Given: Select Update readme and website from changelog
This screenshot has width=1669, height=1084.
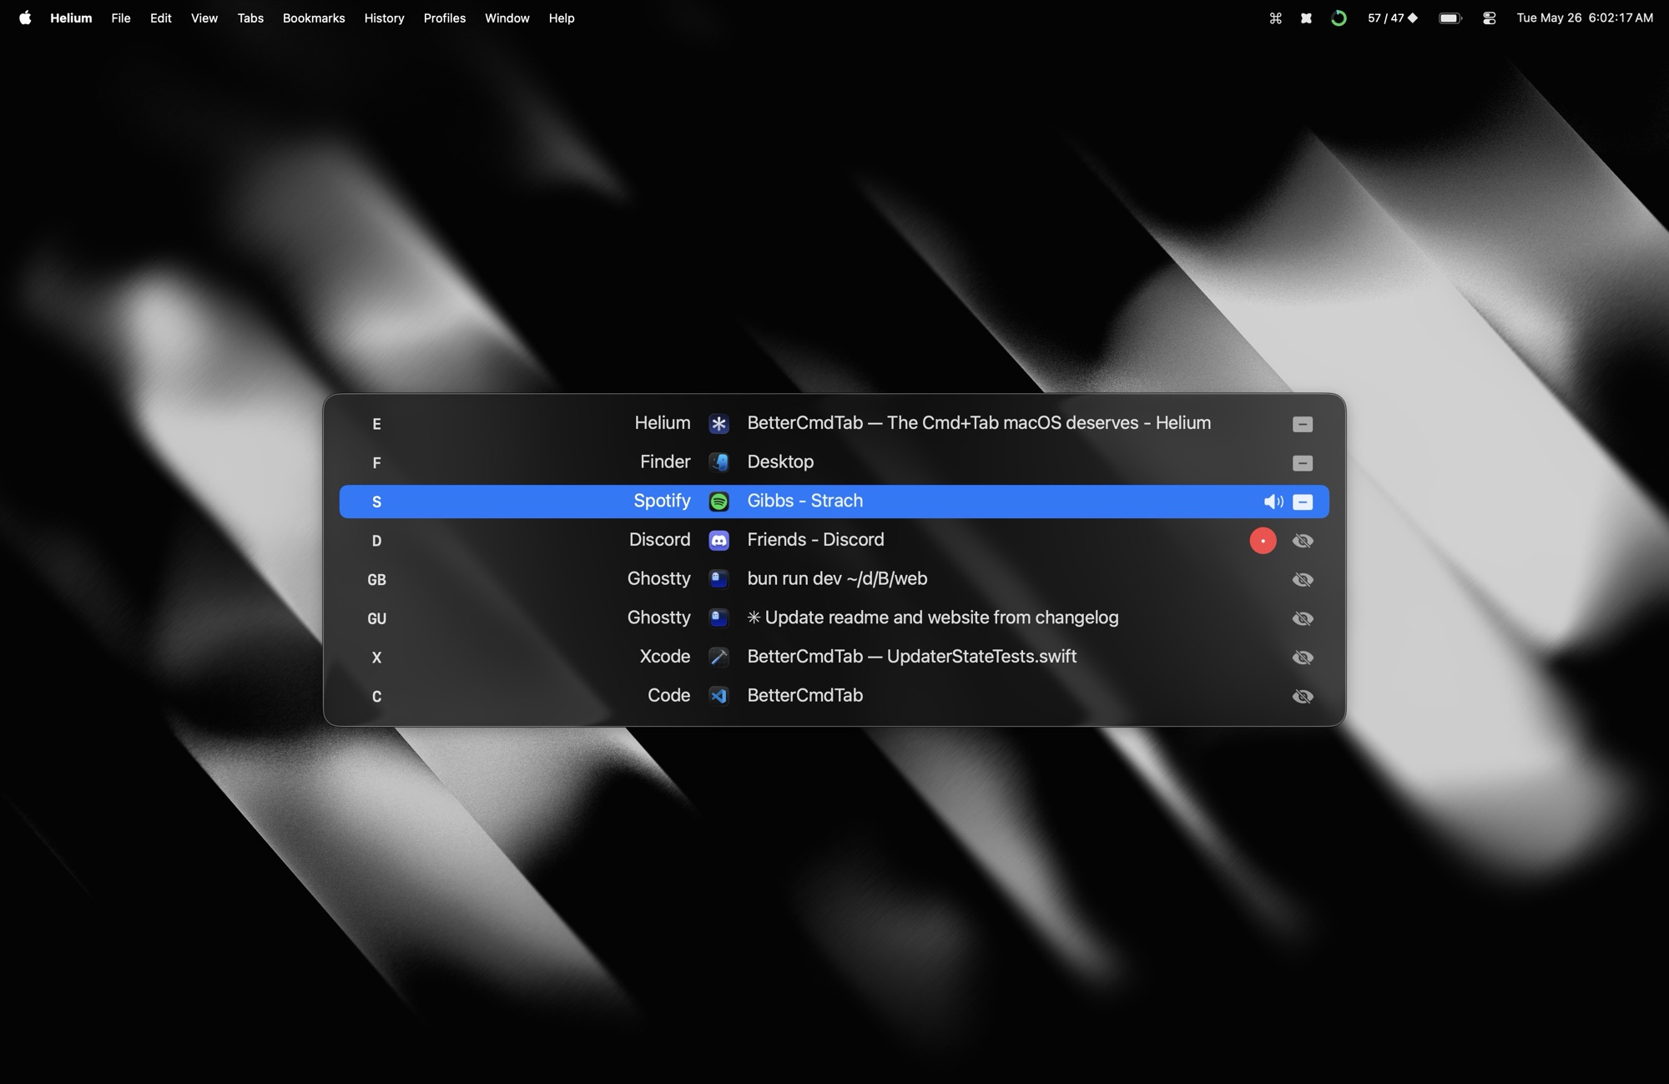Looking at the screenshot, I should (933, 618).
